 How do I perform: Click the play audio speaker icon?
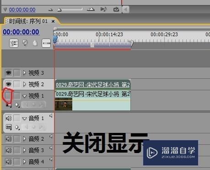coord(103,9)
